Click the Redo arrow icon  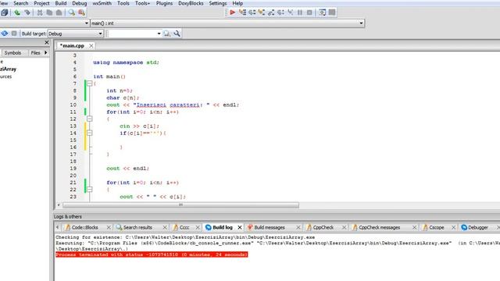27,12
